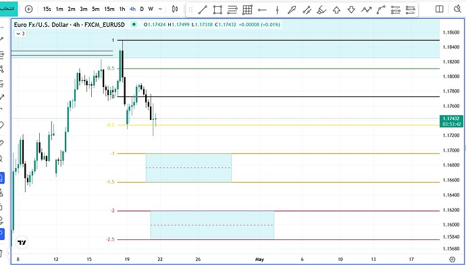
Task: Switch to 1m timeframe
Action: pyautogui.click(x=59, y=9)
